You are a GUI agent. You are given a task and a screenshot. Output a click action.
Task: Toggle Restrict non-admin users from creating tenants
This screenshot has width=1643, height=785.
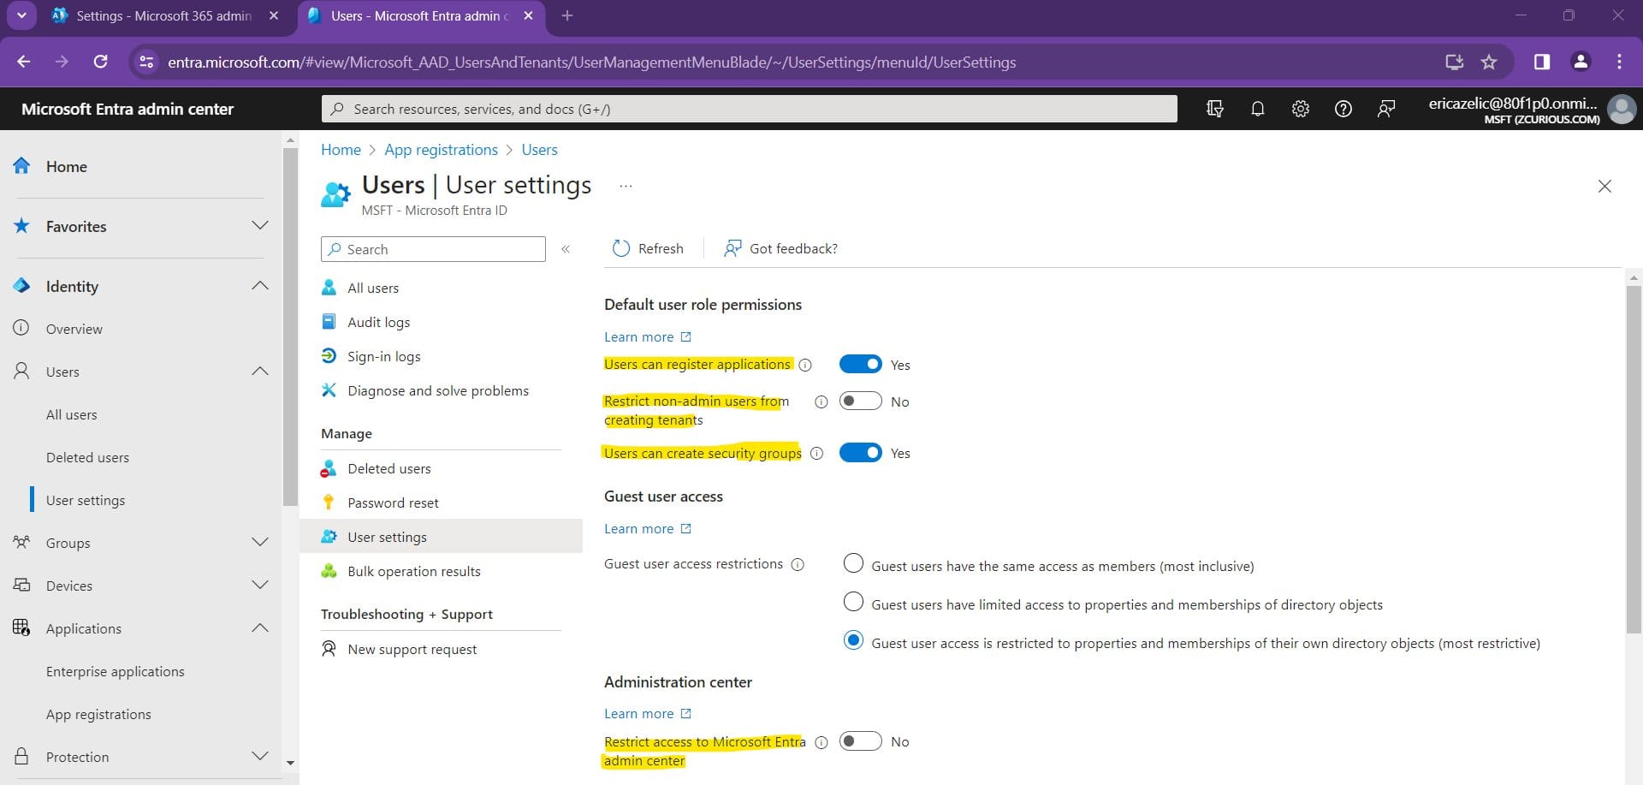click(860, 401)
